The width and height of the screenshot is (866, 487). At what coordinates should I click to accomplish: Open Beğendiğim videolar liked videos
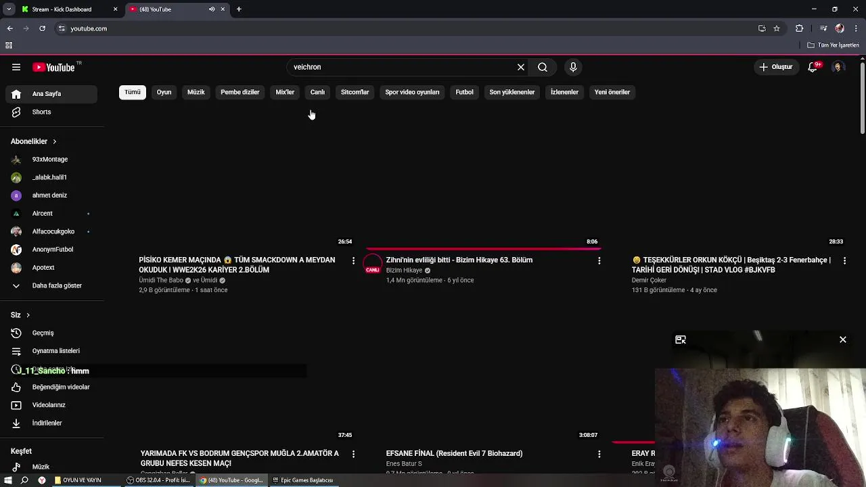(x=51, y=387)
